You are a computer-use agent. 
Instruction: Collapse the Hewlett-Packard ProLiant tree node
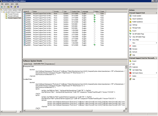pos(2,12)
